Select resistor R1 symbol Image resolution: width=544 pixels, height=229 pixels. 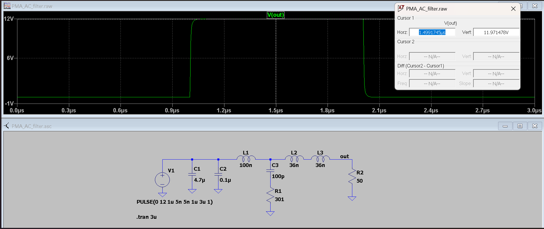(270, 195)
